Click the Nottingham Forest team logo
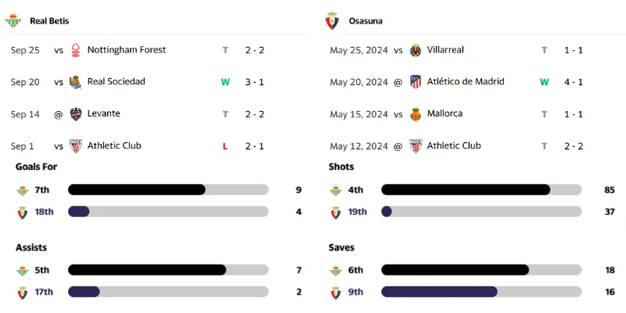Image resolution: width=626 pixels, height=313 pixels. (x=76, y=50)
